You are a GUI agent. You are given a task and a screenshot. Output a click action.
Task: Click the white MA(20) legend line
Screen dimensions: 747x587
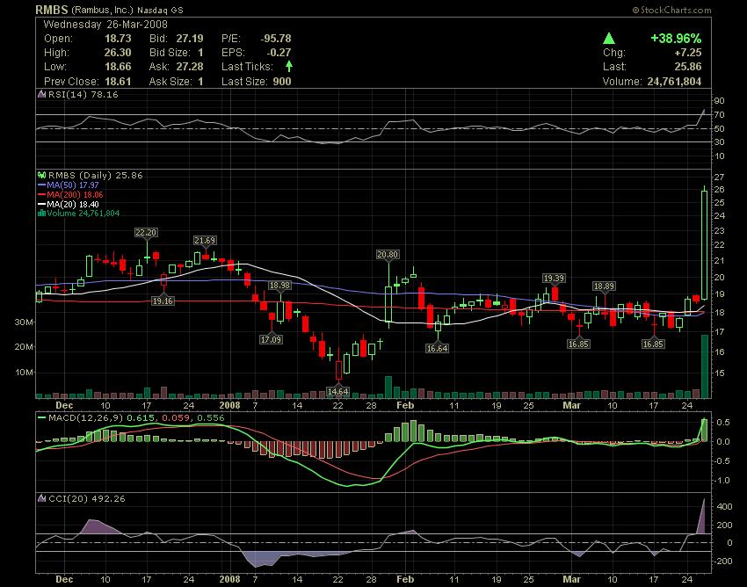42,205
